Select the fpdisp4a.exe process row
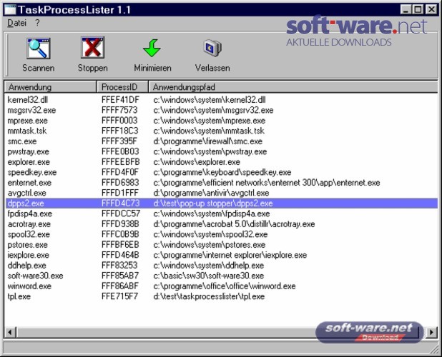The image size is (442, 357). pyautogui.click(x=222, y=213)
